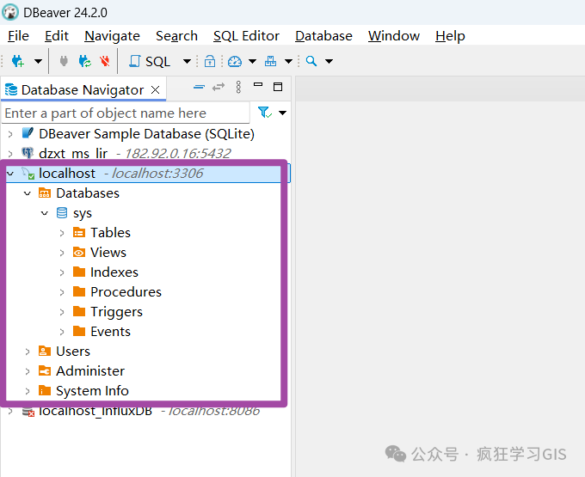Expand the Triggers folder
585x477 pixels.
point(62,312)
